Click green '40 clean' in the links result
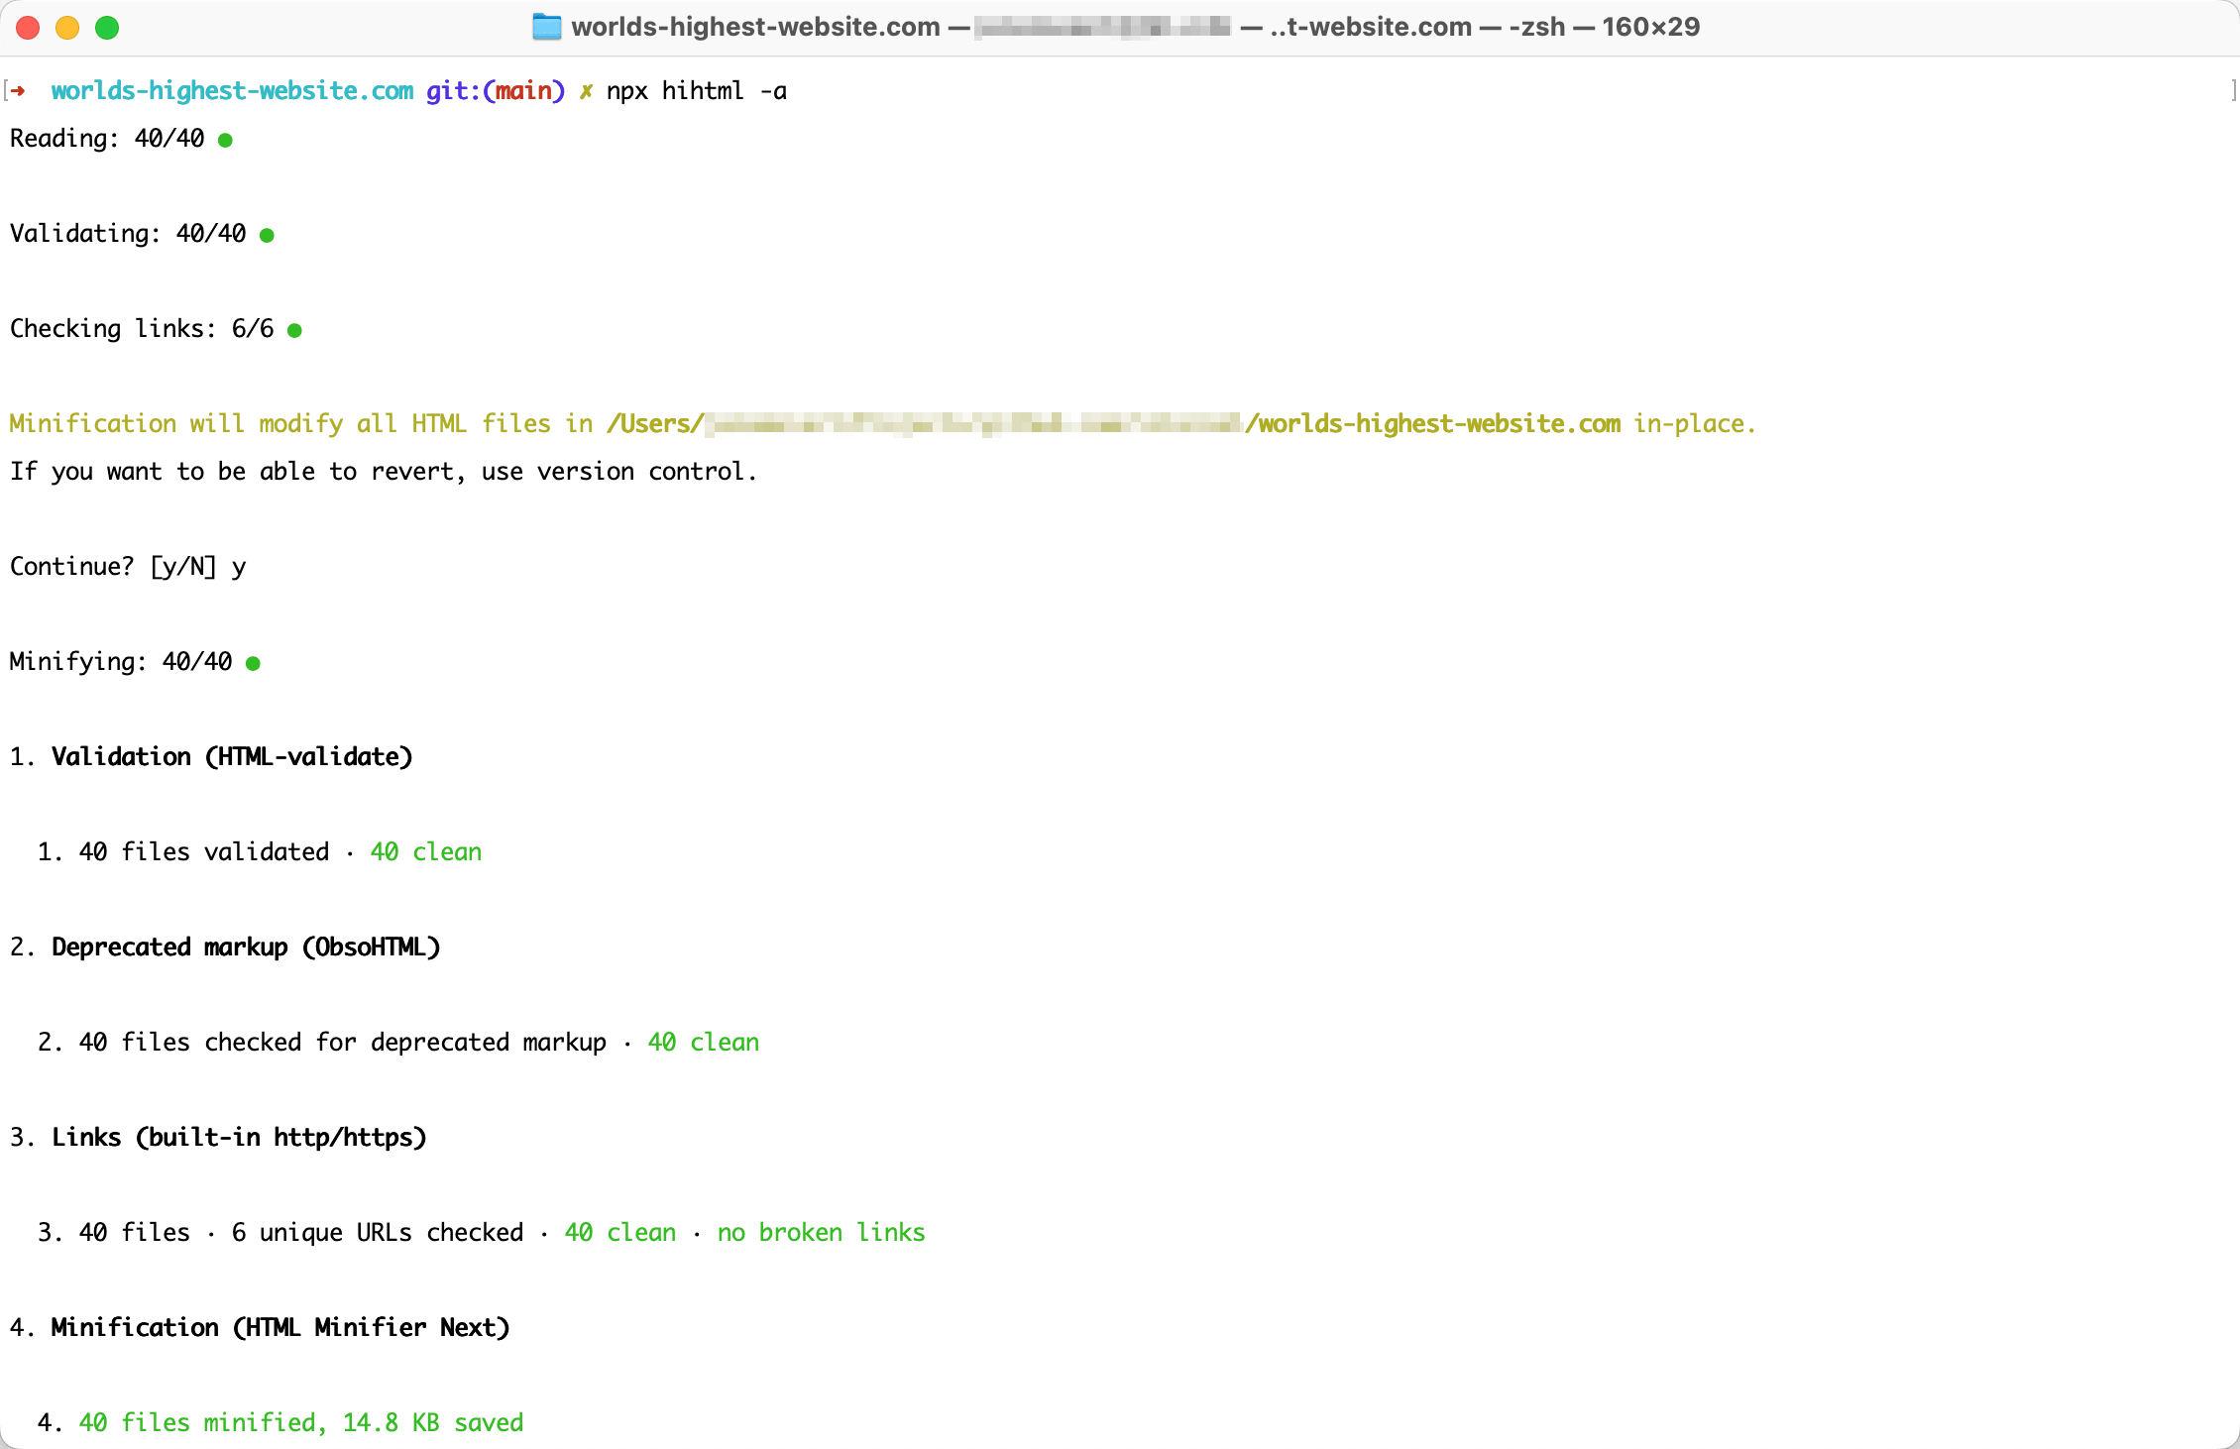 pos(620,1233)
